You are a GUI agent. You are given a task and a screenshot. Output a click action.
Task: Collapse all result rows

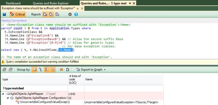coord(10,70)
